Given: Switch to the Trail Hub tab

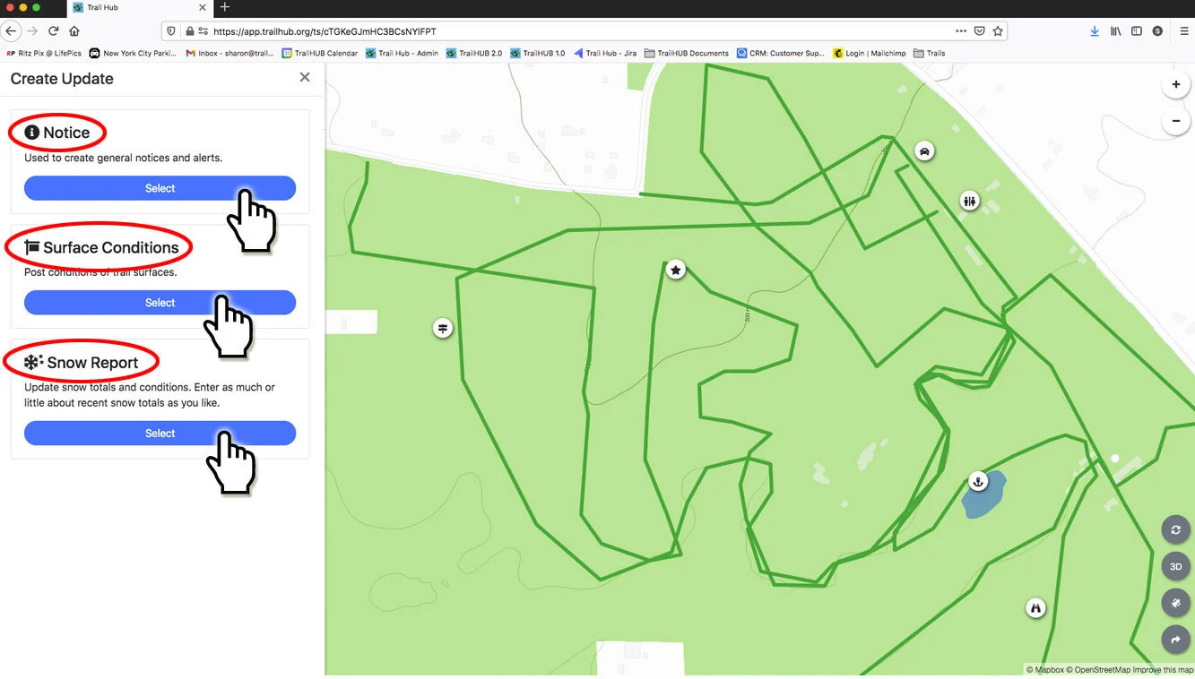Looking at the screenshot, I should [x=140, y=7].
